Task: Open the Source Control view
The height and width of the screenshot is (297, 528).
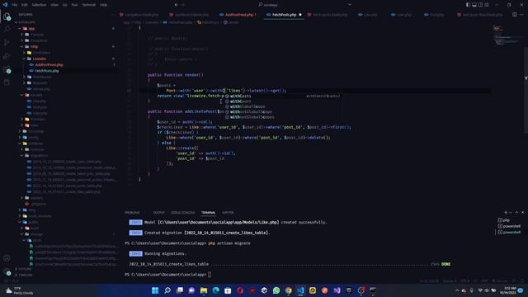Action: coord(7,42)
